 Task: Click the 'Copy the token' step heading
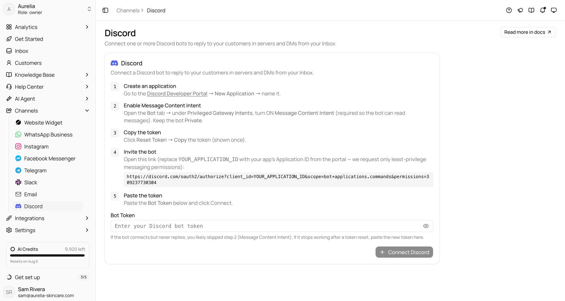(142, 133)
